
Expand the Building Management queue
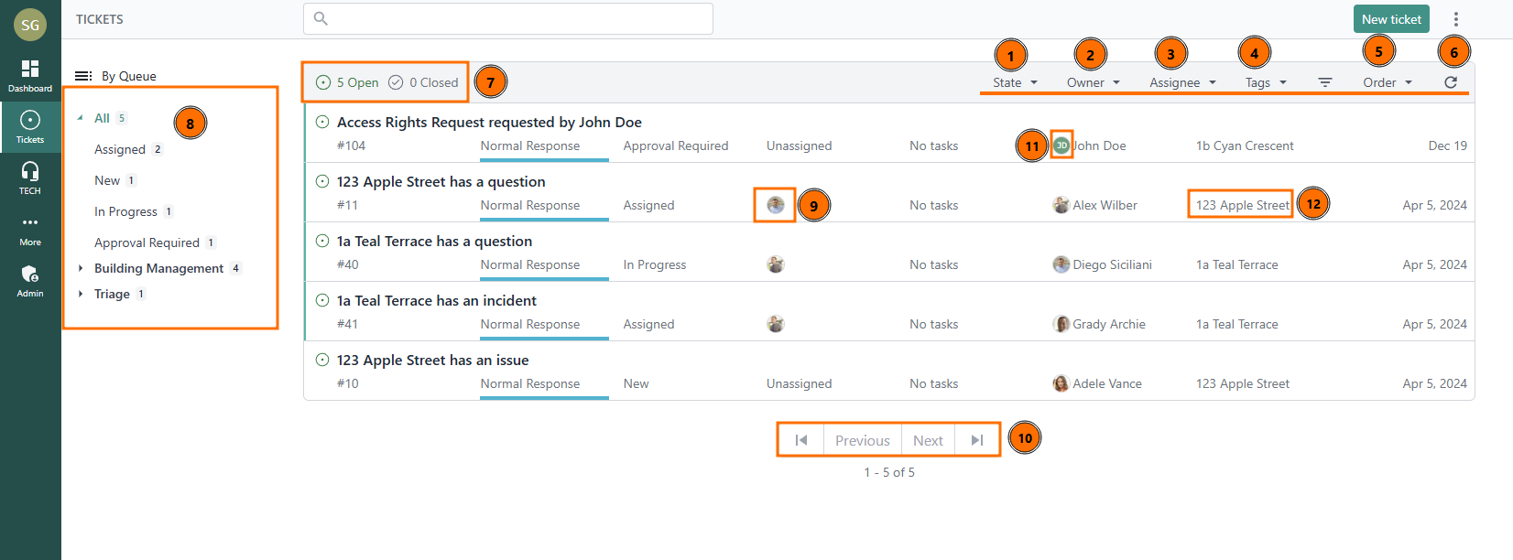click(81, 268)
